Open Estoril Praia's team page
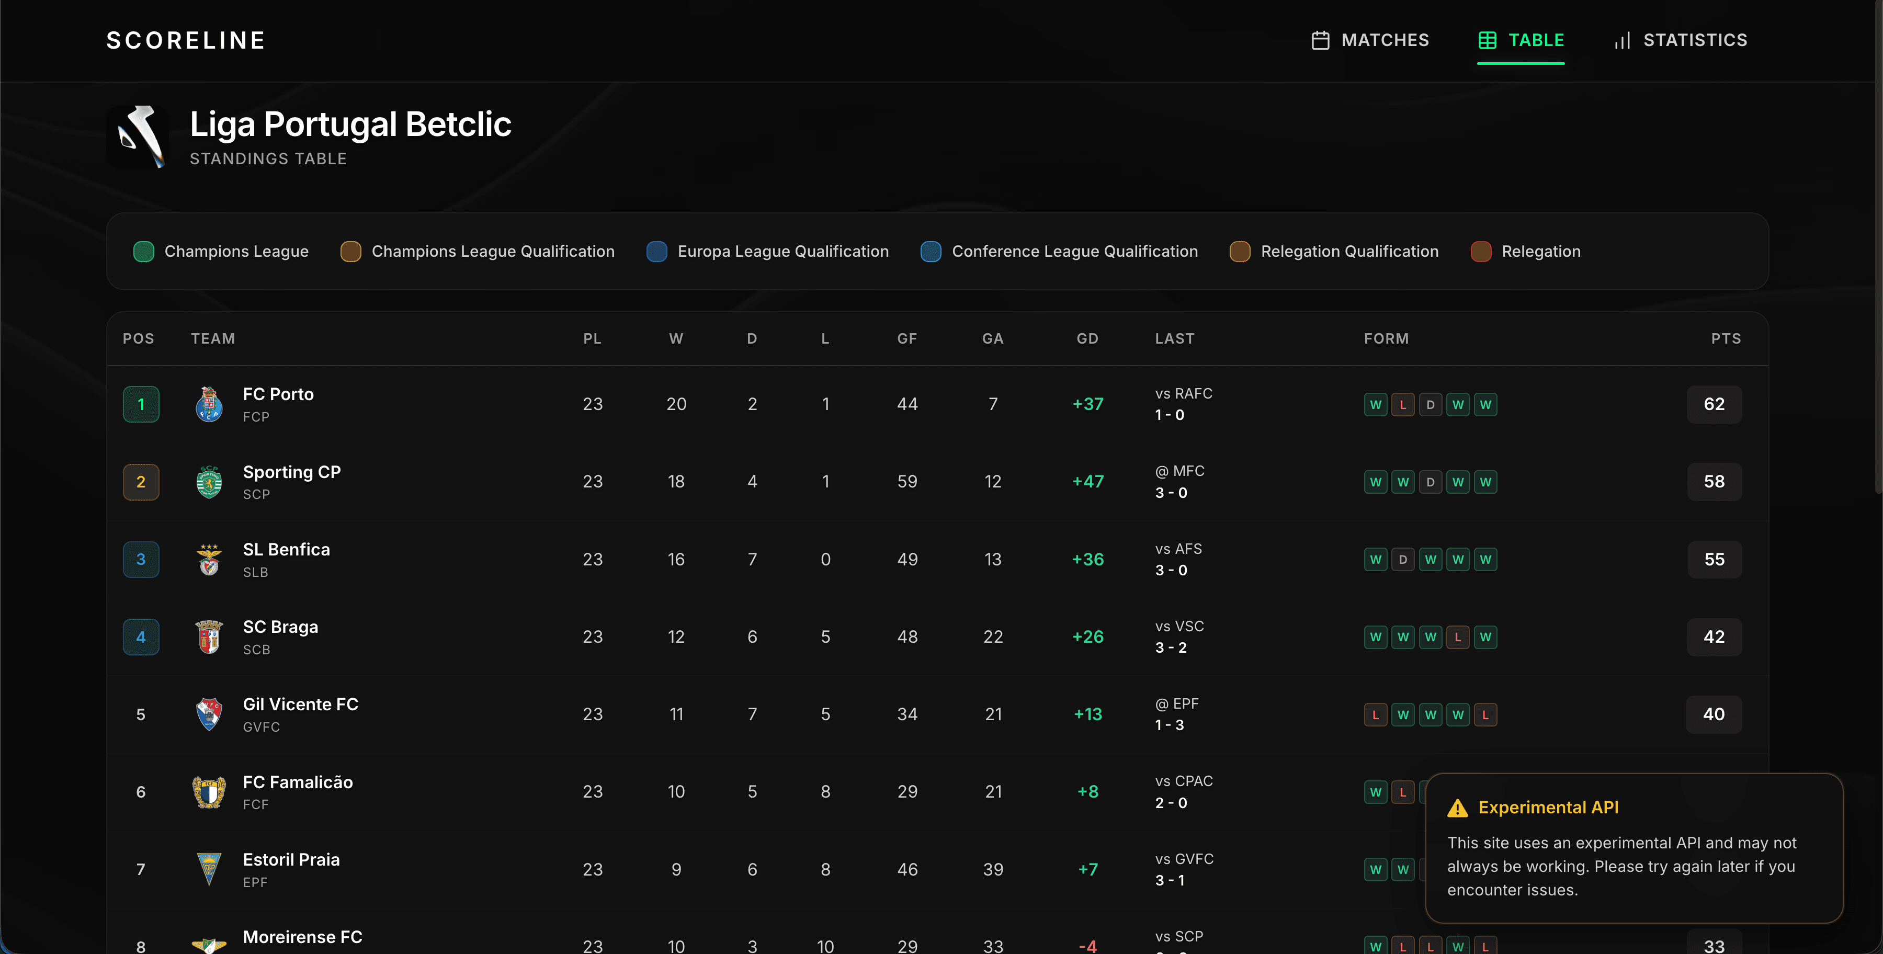This screenshot has height=954, width=1883. pyautogui.click(x=291, y=859)
